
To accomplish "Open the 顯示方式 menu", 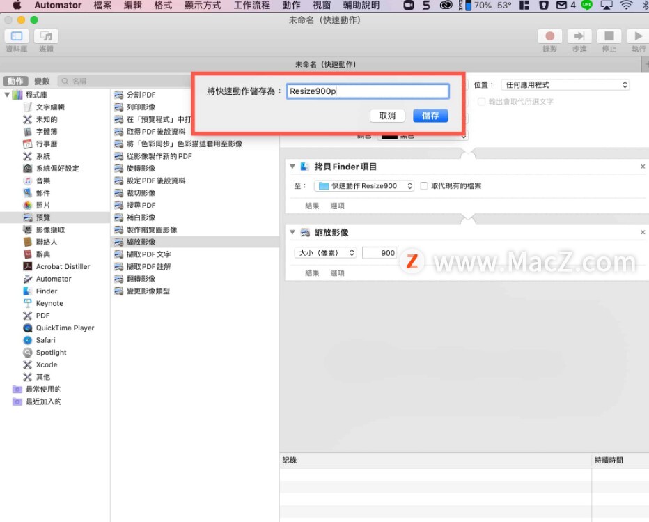I will 203,6.
